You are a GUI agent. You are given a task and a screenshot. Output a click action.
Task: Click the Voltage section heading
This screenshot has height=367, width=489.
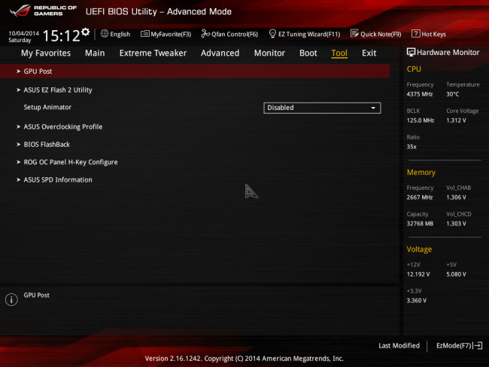[x=419, y=249]
